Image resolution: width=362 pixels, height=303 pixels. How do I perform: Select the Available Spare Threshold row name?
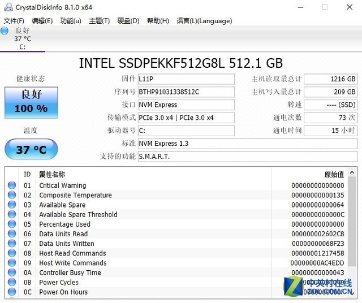pyautogui.click(x=78, y=214)
